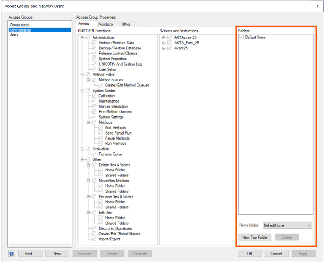Screen dimensions: 324x262
Task: Toggle the Archive/Retrieve Data checkbox
Action: click(x=94, y=43)
